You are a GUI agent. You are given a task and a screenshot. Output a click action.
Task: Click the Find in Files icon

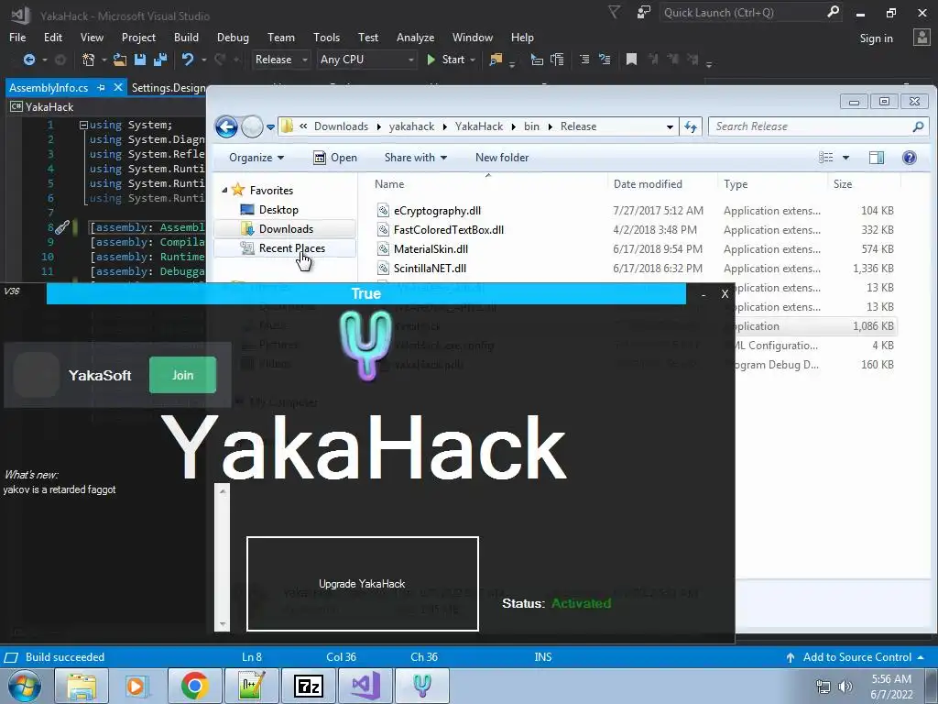pos(496,60)
